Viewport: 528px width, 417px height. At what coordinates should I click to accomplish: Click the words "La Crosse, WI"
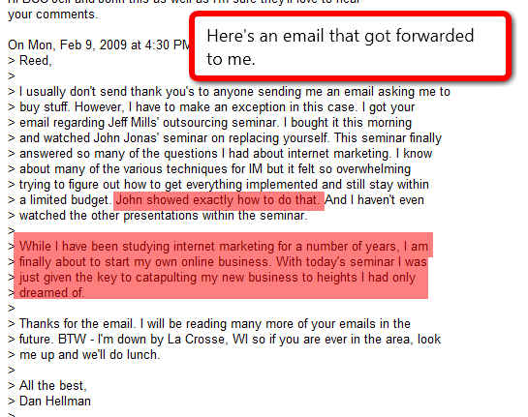point(207,340)
